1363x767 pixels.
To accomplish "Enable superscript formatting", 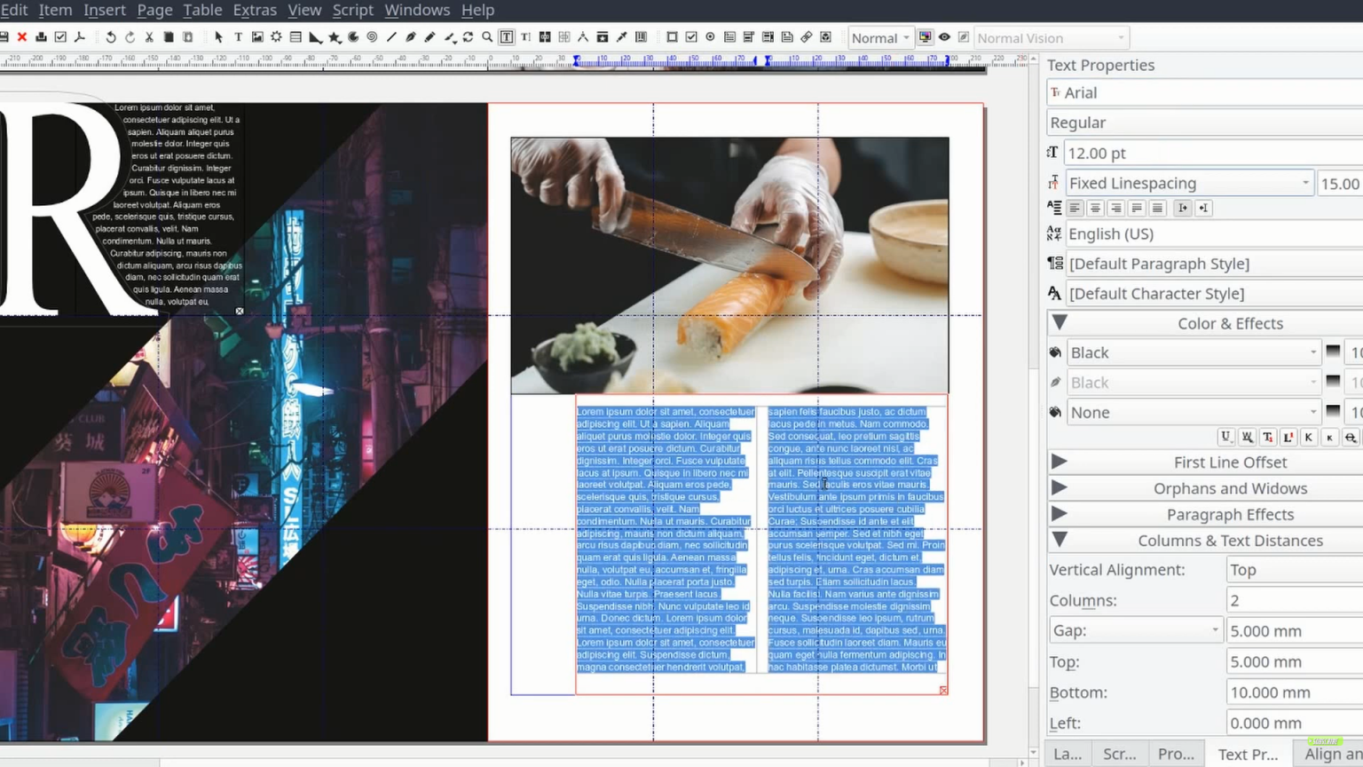I will pos(1288,437).
